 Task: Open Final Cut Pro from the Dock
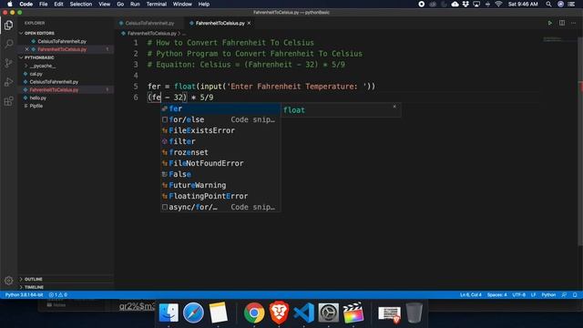(353, 313)
